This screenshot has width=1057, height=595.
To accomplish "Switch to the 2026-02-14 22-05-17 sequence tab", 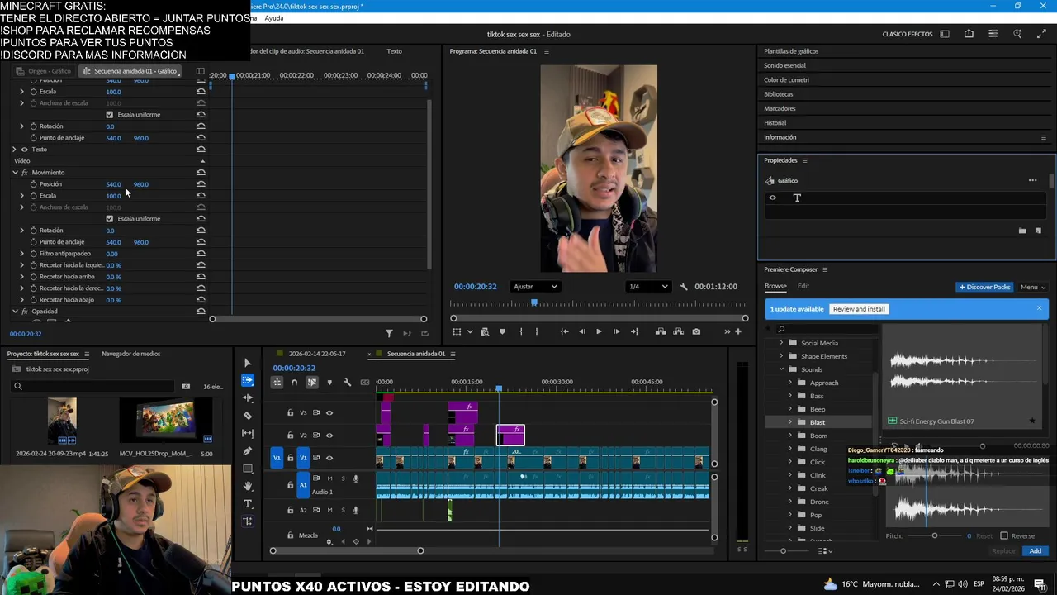I will tap(317, 354).
